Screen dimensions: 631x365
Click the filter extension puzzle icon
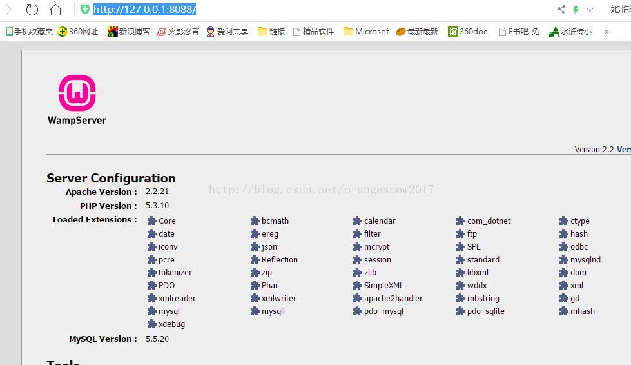point(357,233)
